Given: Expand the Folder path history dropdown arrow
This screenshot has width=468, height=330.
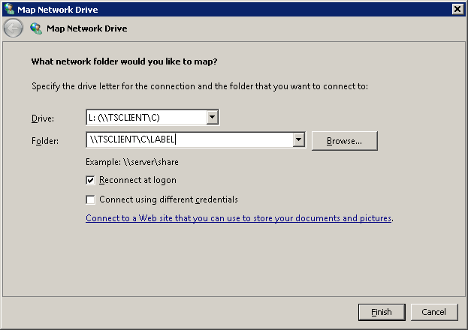Looking at the screenshot, I should pos(299,139).
